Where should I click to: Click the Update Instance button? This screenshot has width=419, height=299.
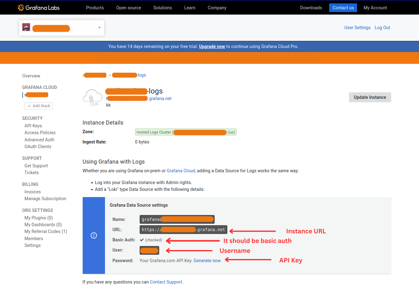(x=370, y=97)
